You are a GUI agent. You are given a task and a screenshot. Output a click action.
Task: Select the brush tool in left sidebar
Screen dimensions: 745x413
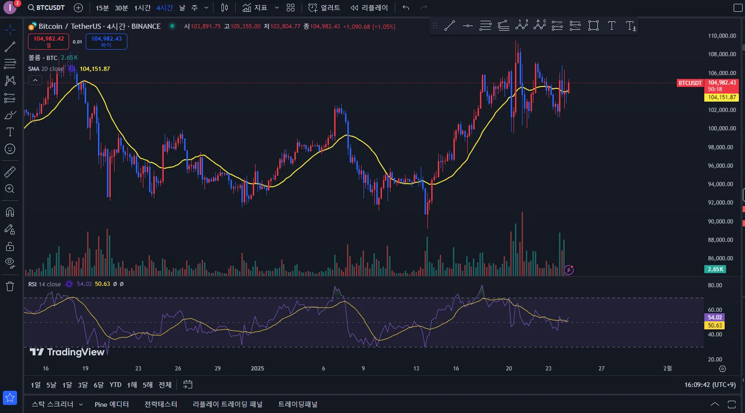tap(10, 115)
